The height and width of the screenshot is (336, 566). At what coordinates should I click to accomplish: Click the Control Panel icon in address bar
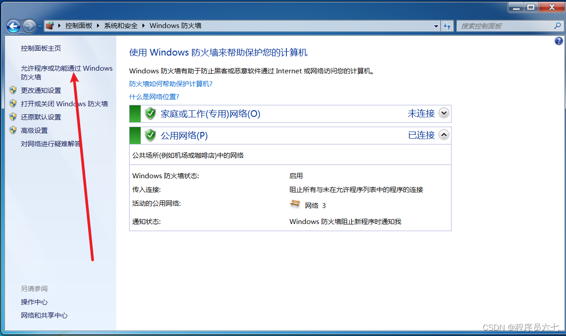[50, 26]
